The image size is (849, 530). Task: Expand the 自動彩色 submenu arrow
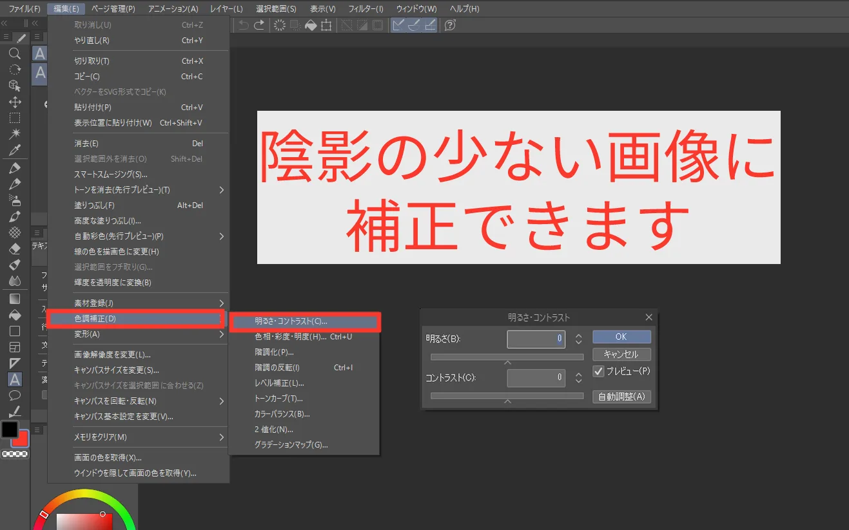point(222,236)
